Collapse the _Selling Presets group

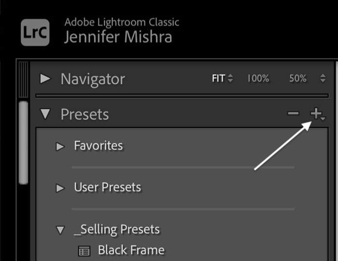point(60,230)
